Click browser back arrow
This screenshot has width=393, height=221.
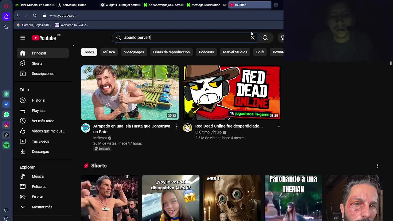(x=18, y=15)
